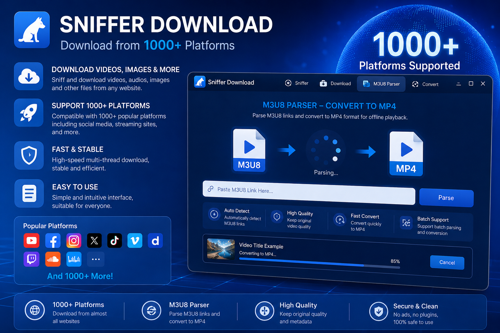Click the M3U8 file icon
500x333 pixels.
(x=249, y=150)
